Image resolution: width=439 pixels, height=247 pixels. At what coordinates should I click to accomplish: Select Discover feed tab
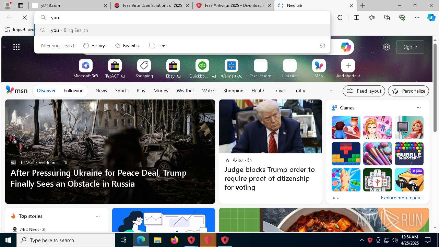pyautogui.click(x=46, y=91)
